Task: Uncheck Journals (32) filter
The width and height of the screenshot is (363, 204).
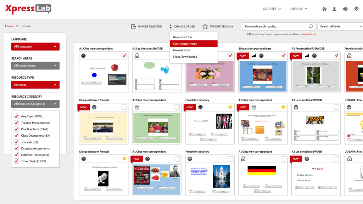Action: tap(16, 142)
